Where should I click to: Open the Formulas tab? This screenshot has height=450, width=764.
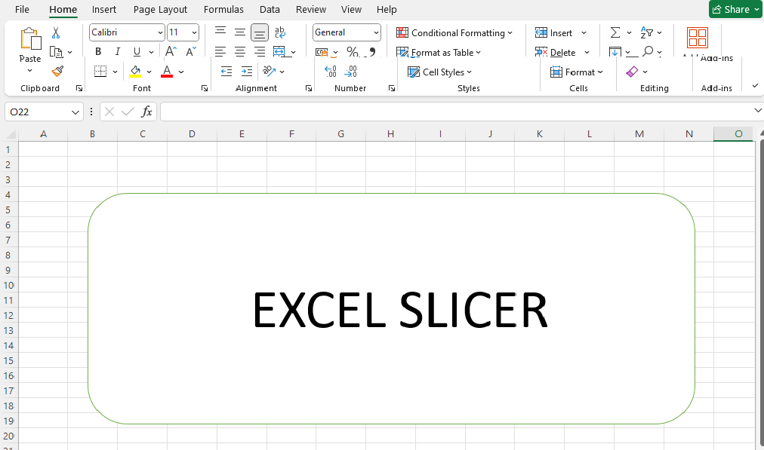[x=223, y=10]
